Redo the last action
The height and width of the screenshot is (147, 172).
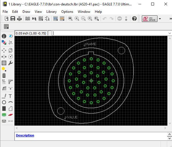click(111, 19)
